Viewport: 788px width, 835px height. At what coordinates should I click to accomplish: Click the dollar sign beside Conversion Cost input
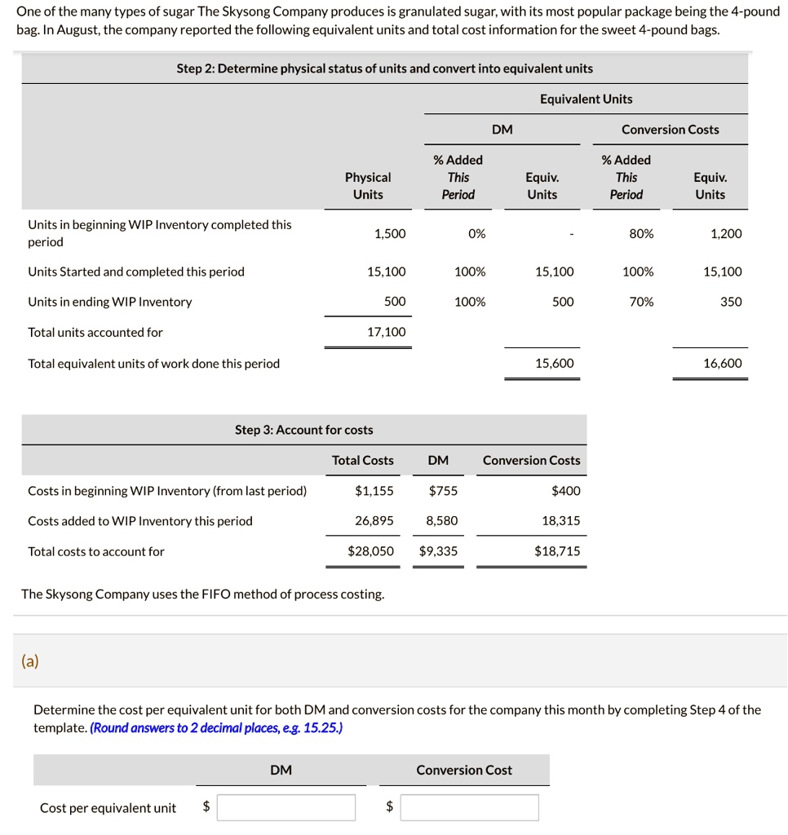pos(390,807)
